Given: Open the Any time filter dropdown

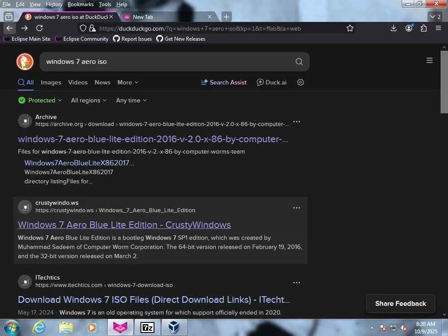Looking at the screenshot, I should pos(131,100).
